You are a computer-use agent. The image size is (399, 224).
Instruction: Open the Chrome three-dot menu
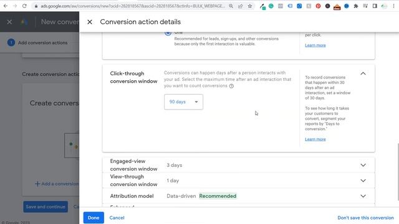pyautogui.click(x=393, y=6)
